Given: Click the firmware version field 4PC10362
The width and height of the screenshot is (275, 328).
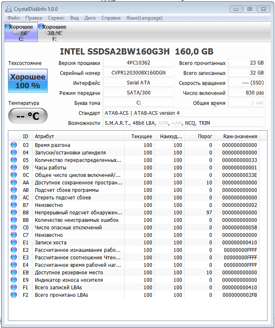Looking at the screenshot, I should pyautogui.click(x=139, y=63).
